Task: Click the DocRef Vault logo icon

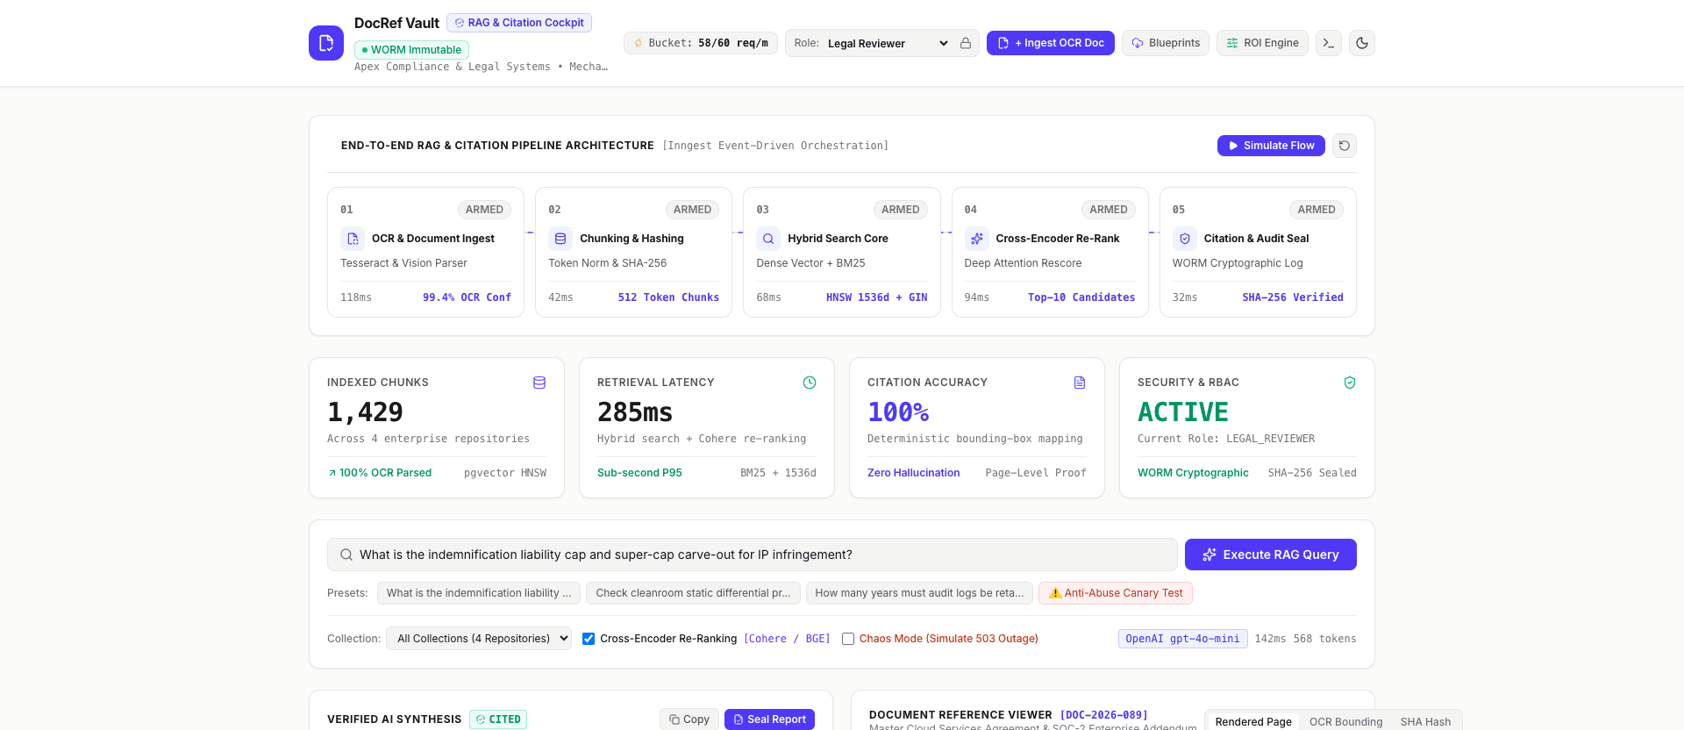Action: click(326, 43)
